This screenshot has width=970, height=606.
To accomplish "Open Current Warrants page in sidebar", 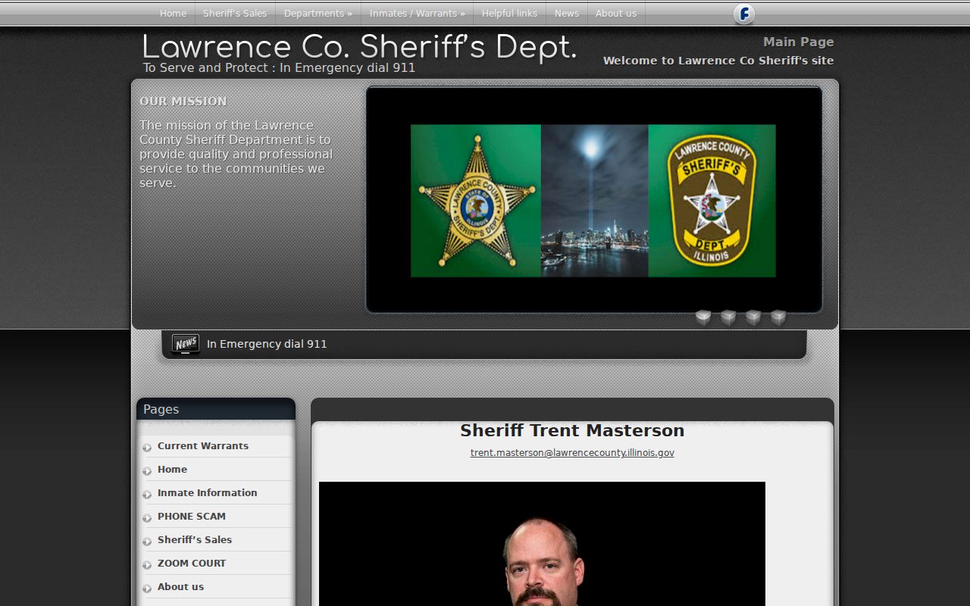I will click(x=203, y=446).
